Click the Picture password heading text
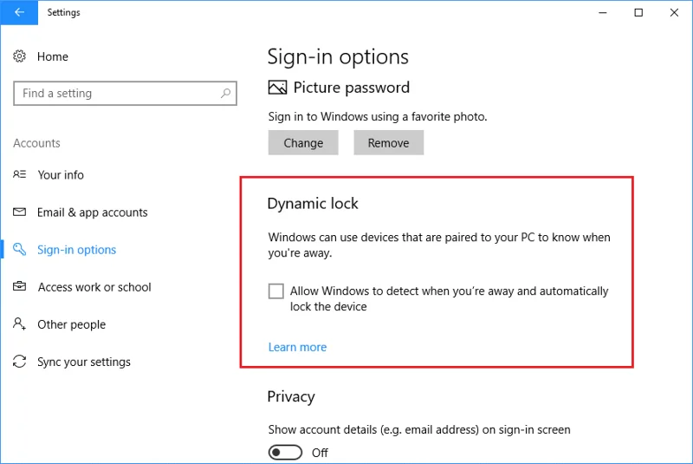Image resolution: width=693 pixels, height=464 pixels. pos(352,88)
